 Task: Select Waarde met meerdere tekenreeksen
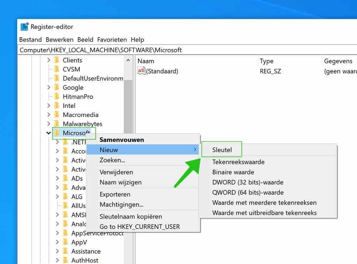[x=268, y=203]
